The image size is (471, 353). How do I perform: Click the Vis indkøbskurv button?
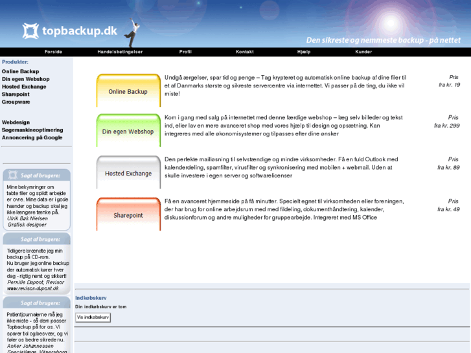pyautogui.click(x=93, y=317)
